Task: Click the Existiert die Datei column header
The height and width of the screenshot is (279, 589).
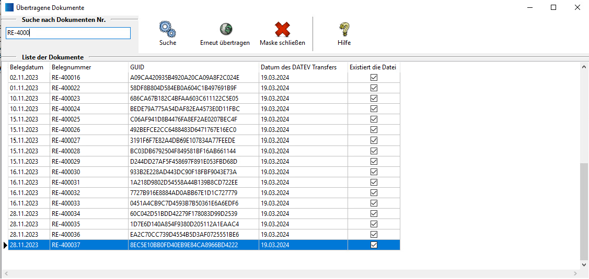Action: pyautogui.click(x=373, y=67)
